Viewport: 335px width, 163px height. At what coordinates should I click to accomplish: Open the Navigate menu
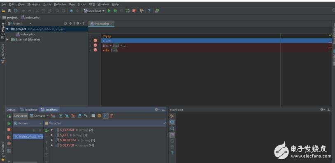[34, 4]
